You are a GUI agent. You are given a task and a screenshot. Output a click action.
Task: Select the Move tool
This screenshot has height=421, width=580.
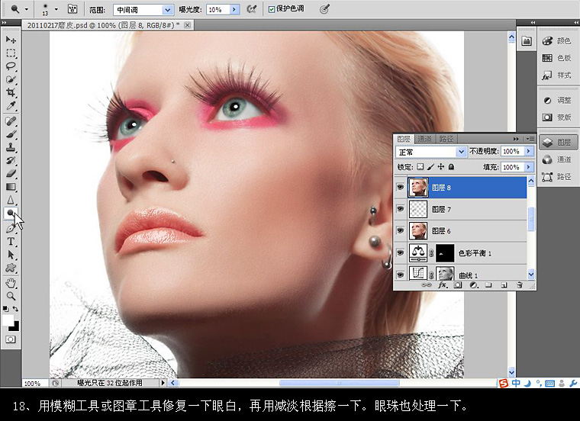[11, 40]
